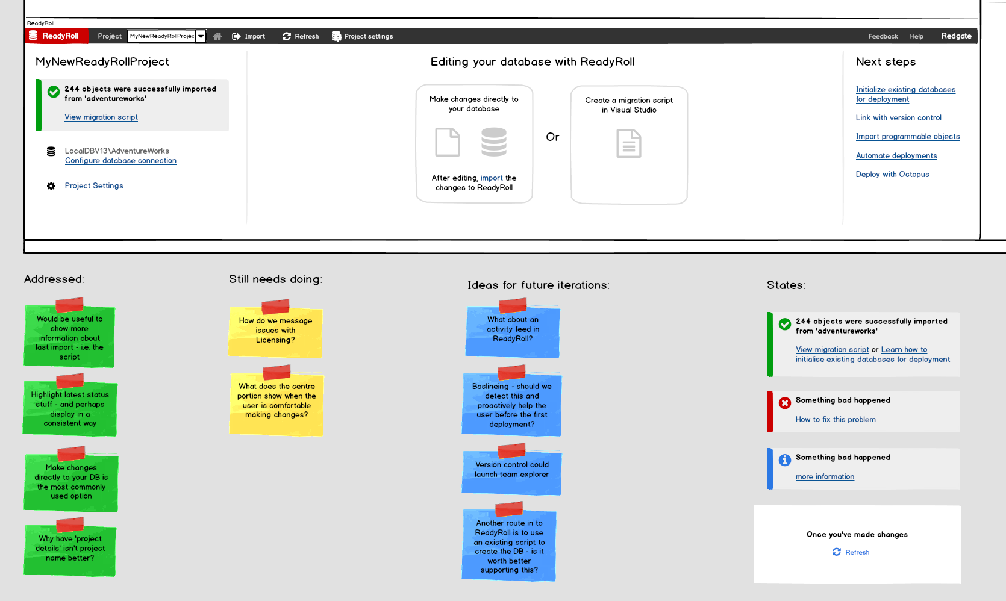Open the Help menu
Screen dimensions: 1006x601
pyautogui.click(x=916, y=36)
